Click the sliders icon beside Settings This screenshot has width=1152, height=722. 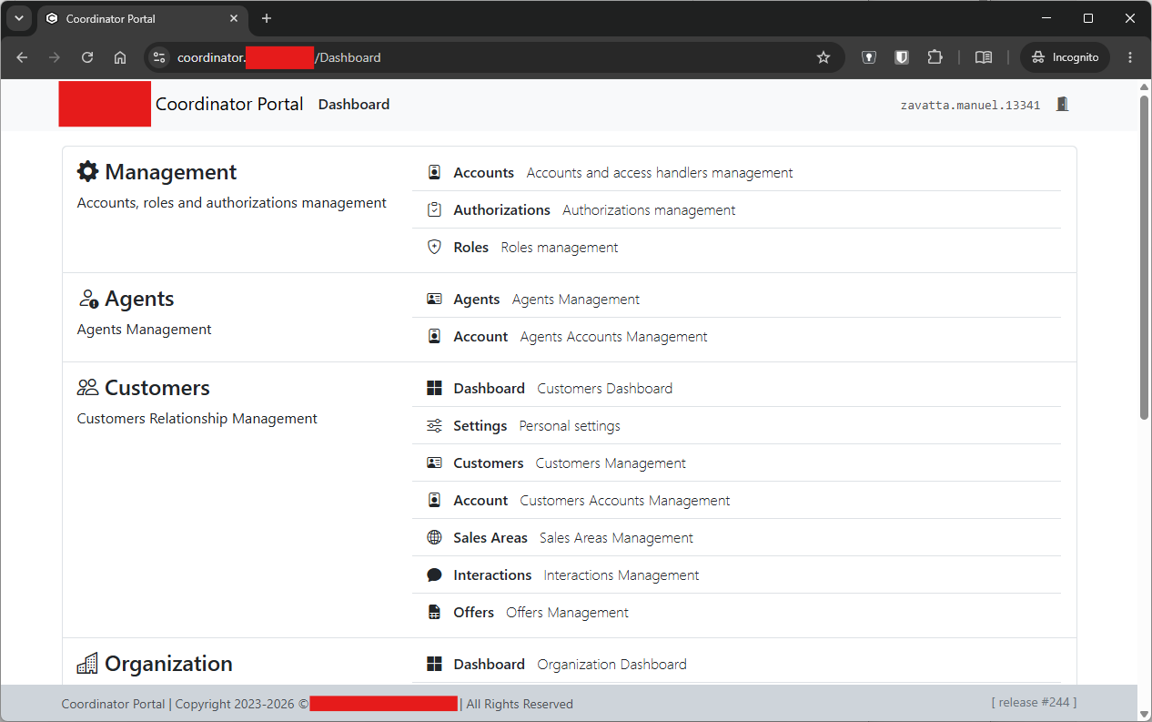click(x=434, y=425)
